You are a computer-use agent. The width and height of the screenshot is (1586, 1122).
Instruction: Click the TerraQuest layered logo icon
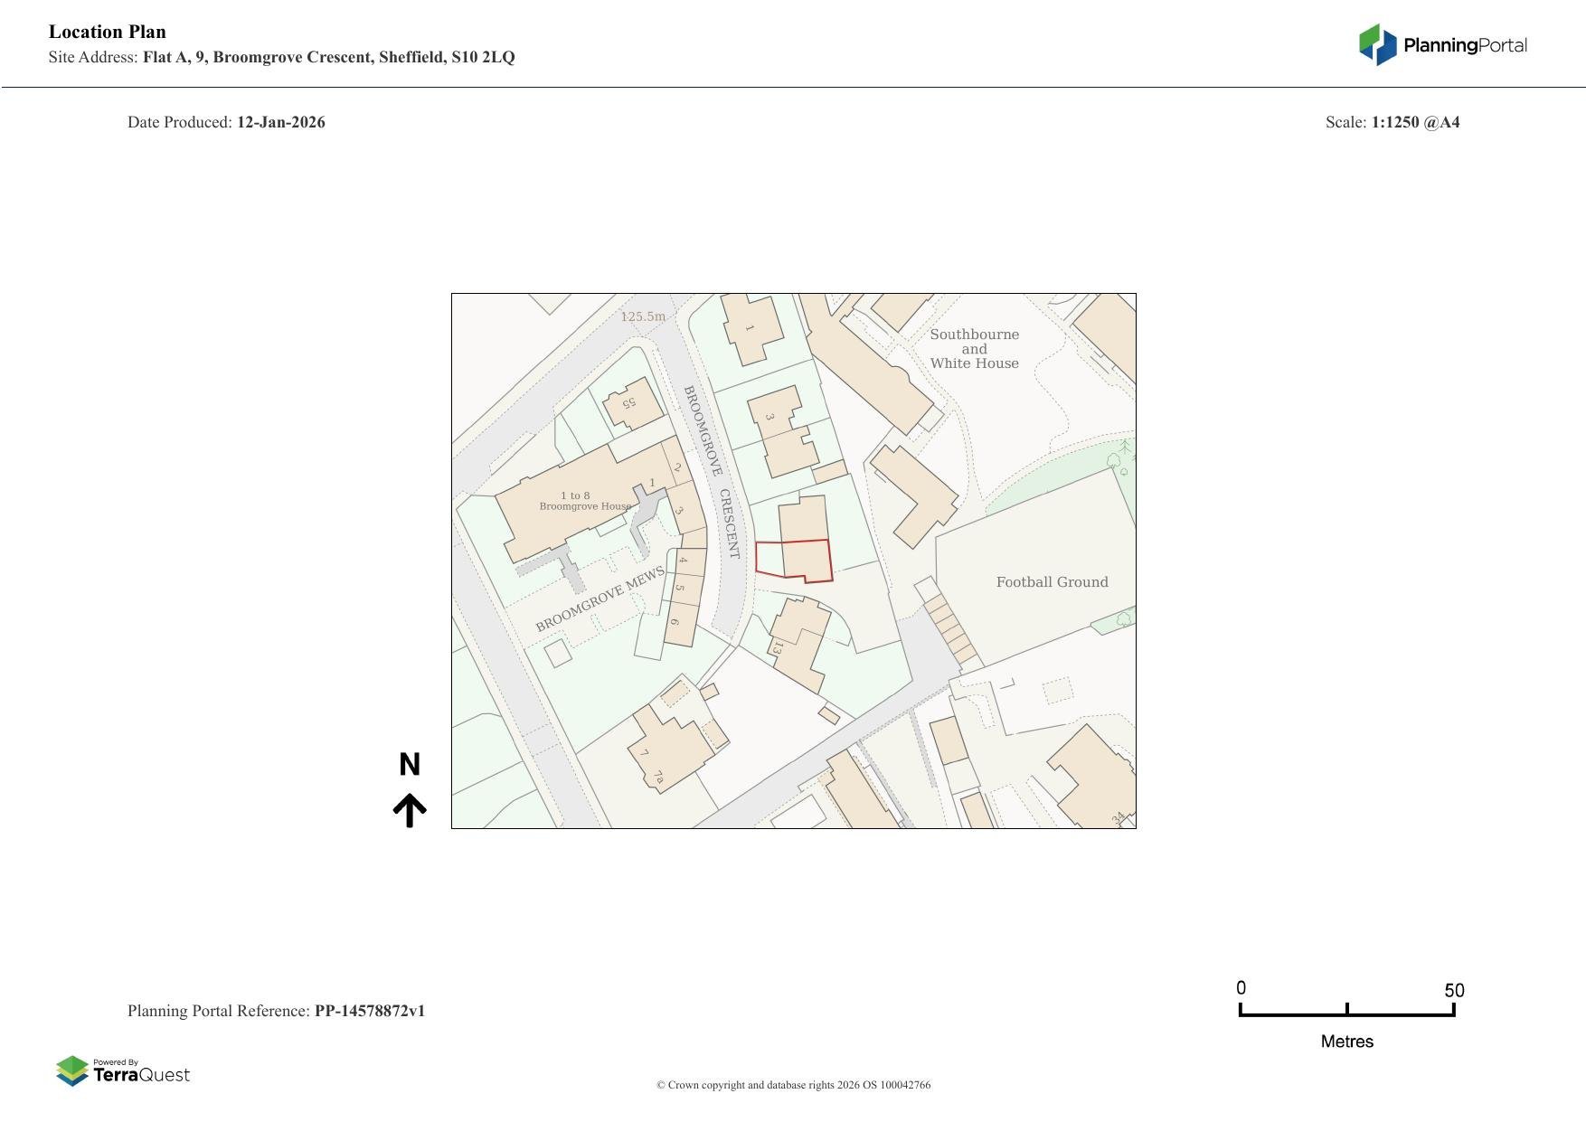(x=72, y=1071)
